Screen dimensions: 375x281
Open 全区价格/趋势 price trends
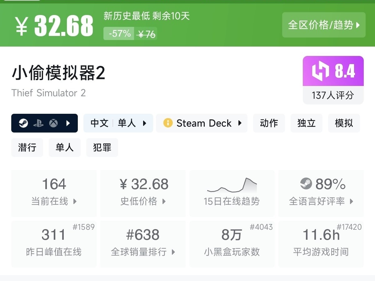click(x=324, y=25)
